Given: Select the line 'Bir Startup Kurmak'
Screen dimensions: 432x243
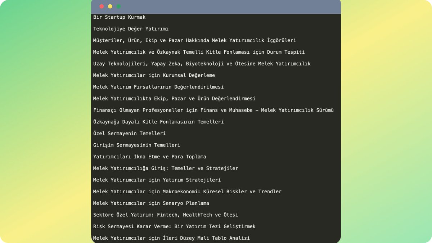Looking at the screenshot, I should pyautogui.click(x=119, y=17).
